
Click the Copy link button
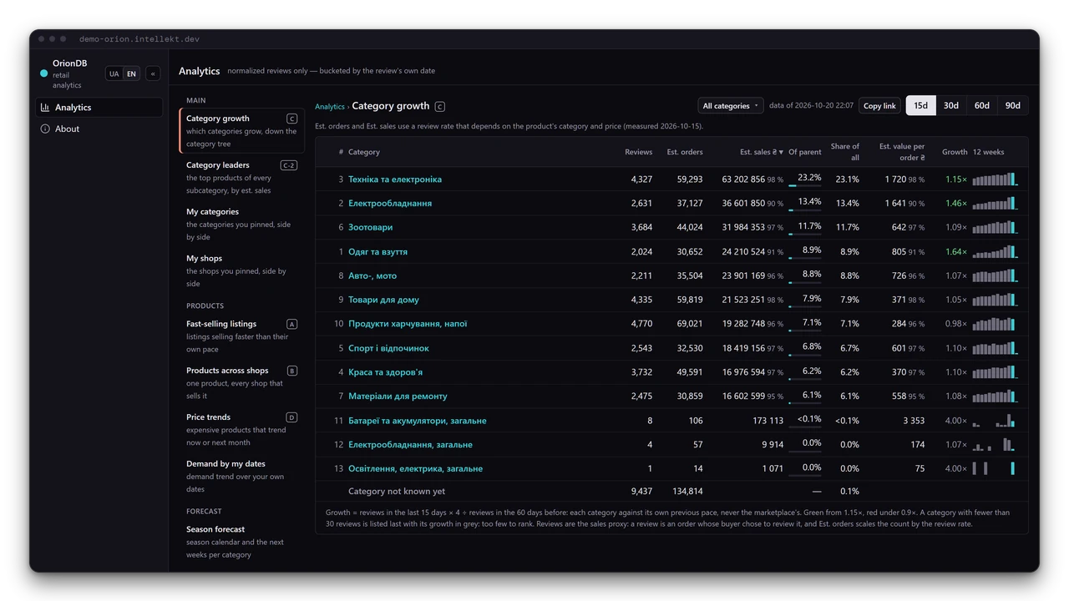point(879,106)
